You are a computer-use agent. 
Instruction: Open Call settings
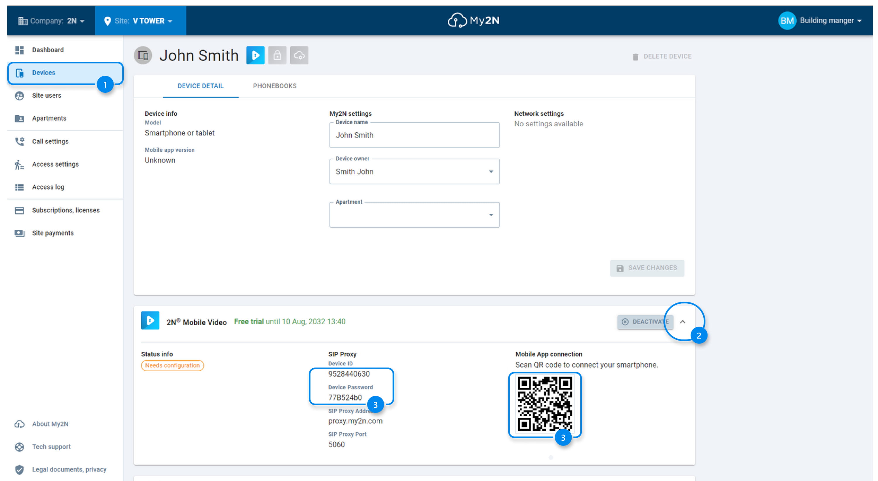click(65, 141)
